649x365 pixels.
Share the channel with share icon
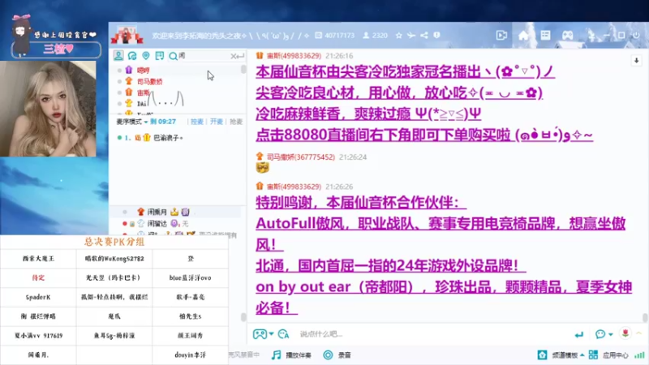[x=424, y=36]
